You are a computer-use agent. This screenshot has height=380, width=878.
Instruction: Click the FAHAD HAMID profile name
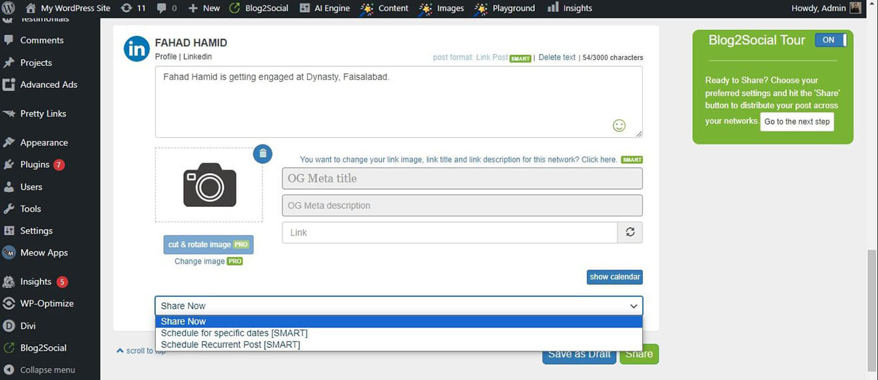point(191,43)
